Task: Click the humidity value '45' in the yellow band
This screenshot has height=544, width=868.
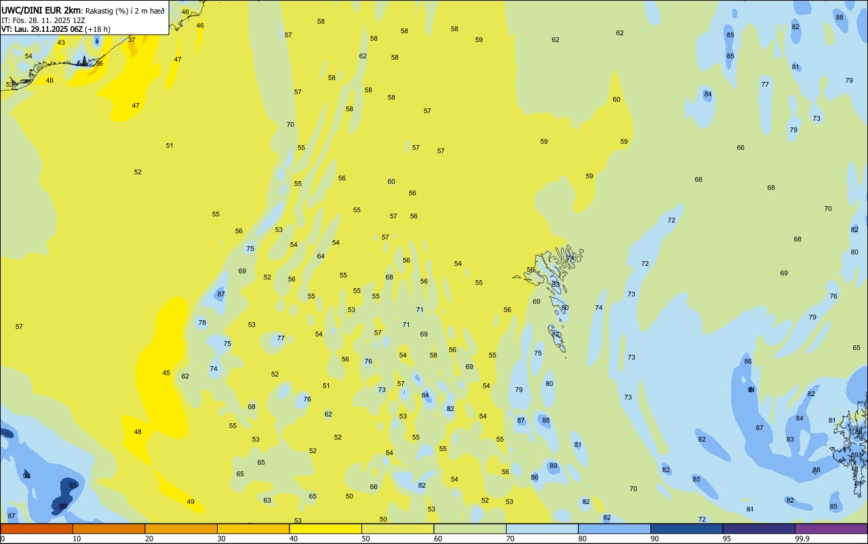Action: 166,373
